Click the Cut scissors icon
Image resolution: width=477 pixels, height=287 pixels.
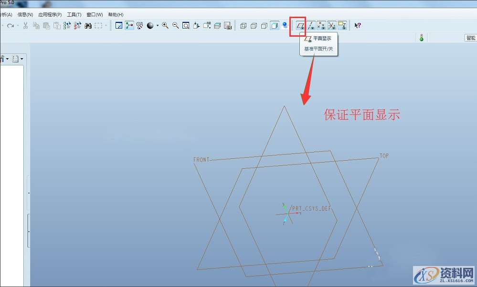26,25
